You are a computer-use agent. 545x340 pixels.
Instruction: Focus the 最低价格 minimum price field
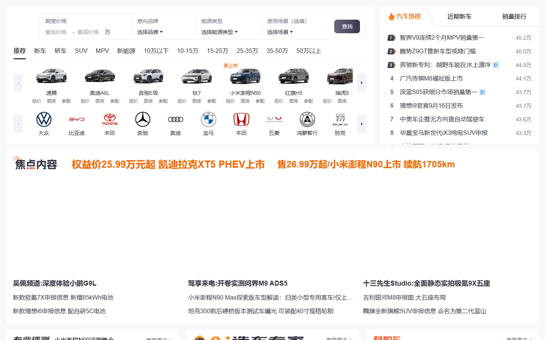[56, 32]
